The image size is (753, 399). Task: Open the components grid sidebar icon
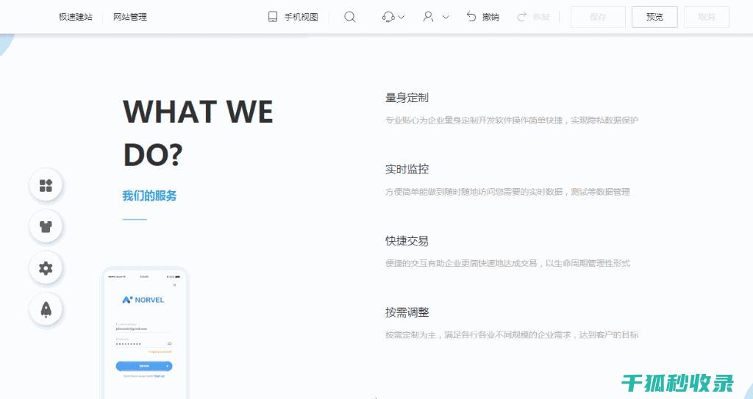pyautogui.click(x=46, y=185)
